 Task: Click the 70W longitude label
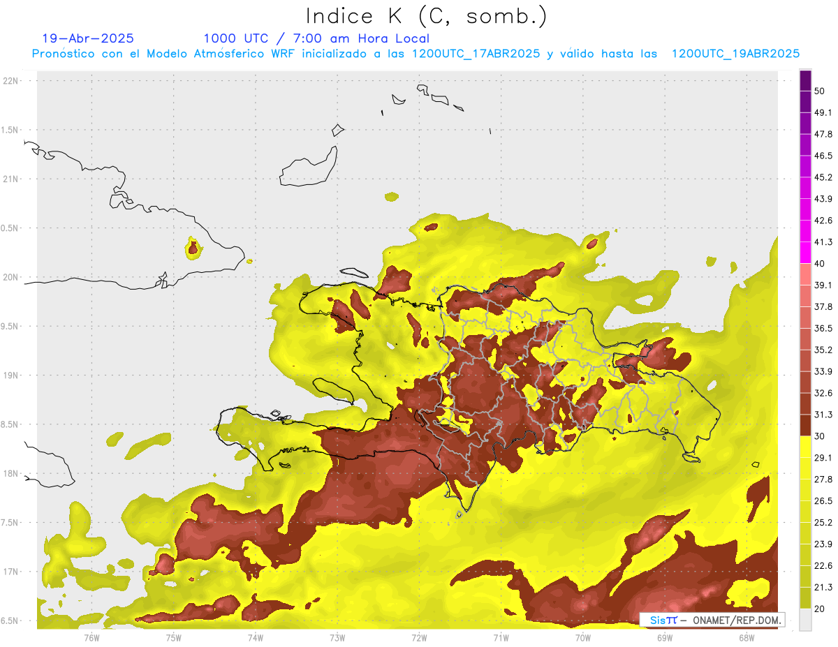coord(582,637)
